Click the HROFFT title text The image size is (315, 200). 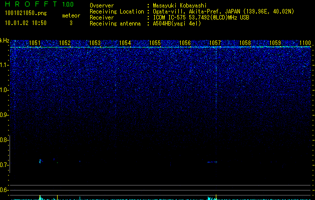tap(31, 4)
